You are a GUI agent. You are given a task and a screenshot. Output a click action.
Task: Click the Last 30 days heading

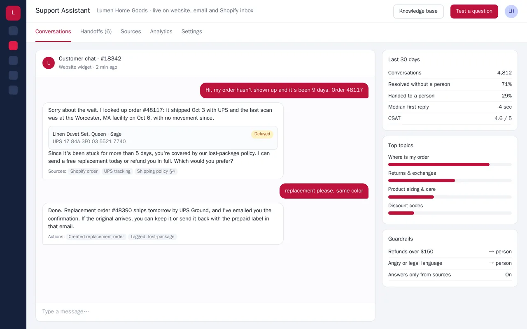pyautogui.click(x=404, y=60)
